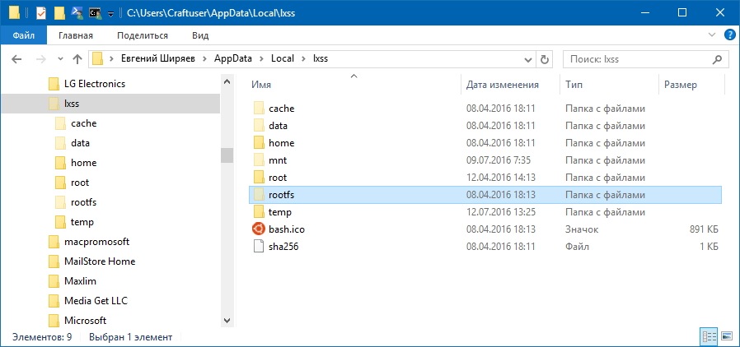Expand chevron between AppData and Local breadcrumb
The image size is (740, 347).
[262, 59]
